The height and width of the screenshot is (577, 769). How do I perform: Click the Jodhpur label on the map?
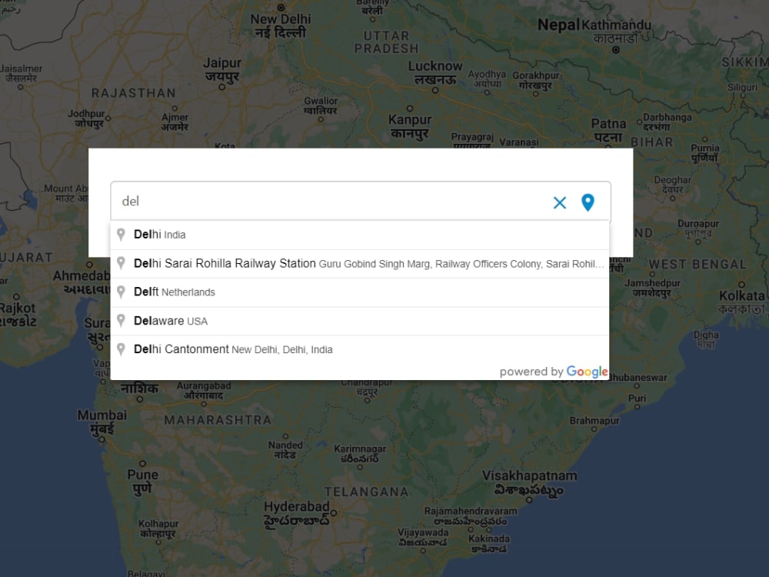pyautogui.click(x=87, y=118)
